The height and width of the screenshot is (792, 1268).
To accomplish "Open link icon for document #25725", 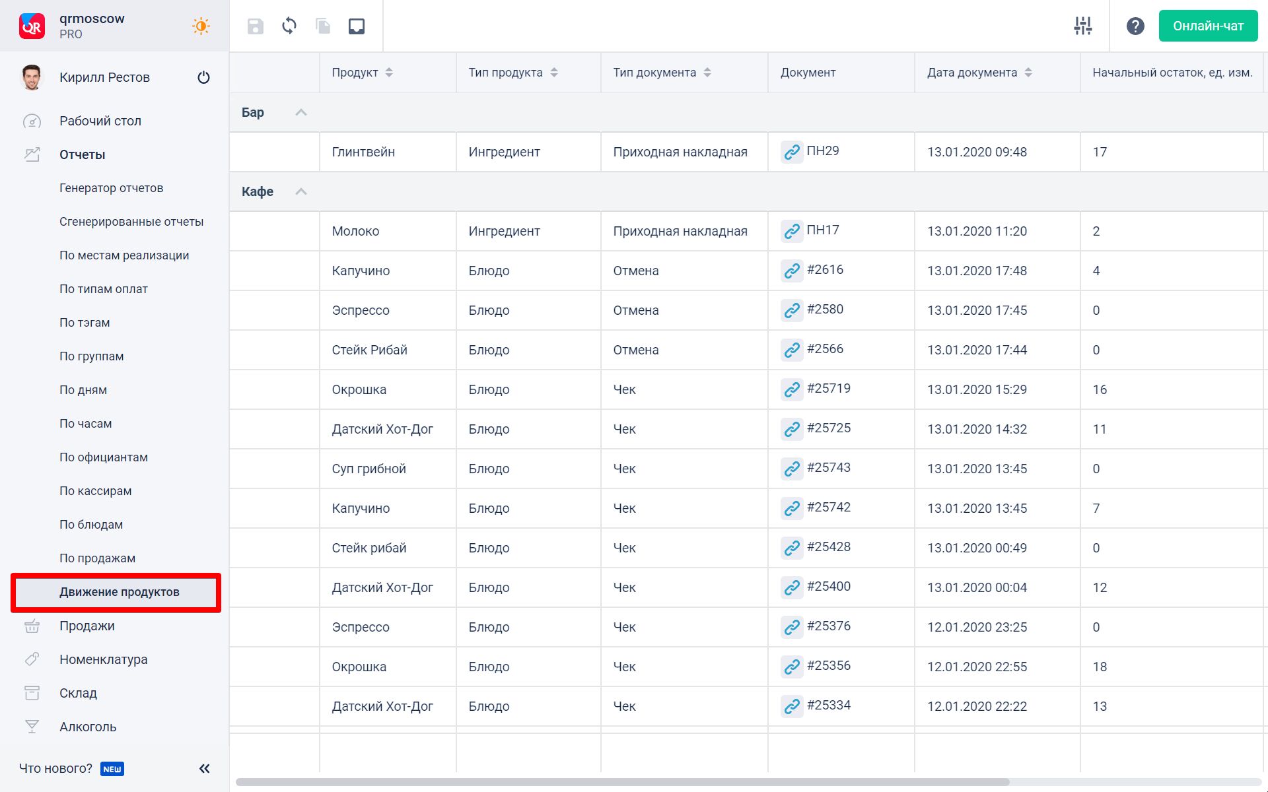I will coord(791,429).
